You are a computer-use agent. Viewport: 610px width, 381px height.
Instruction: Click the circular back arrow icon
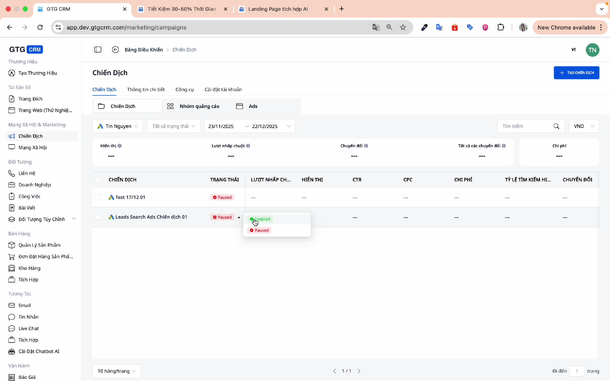115,49
